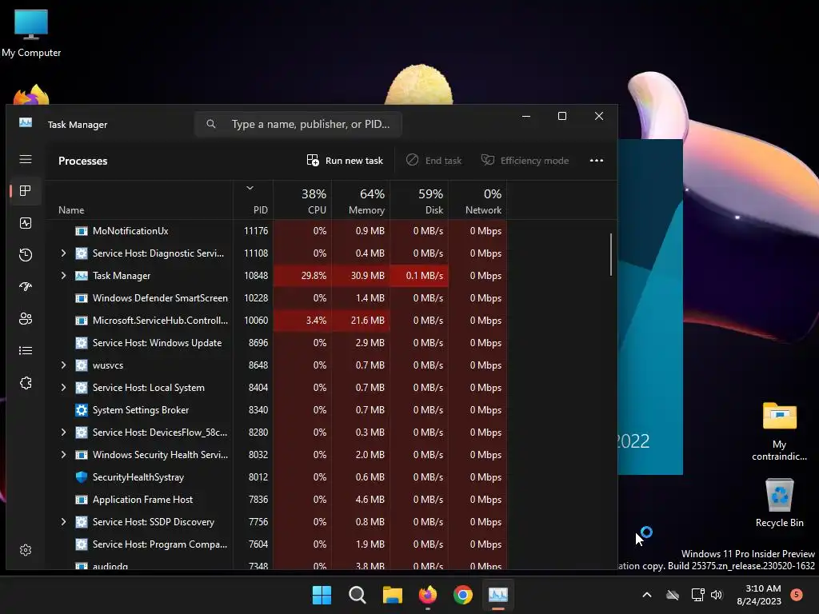Screen dimensions: 819x614
Task: Click the End task button
Action: pos(434,160)
